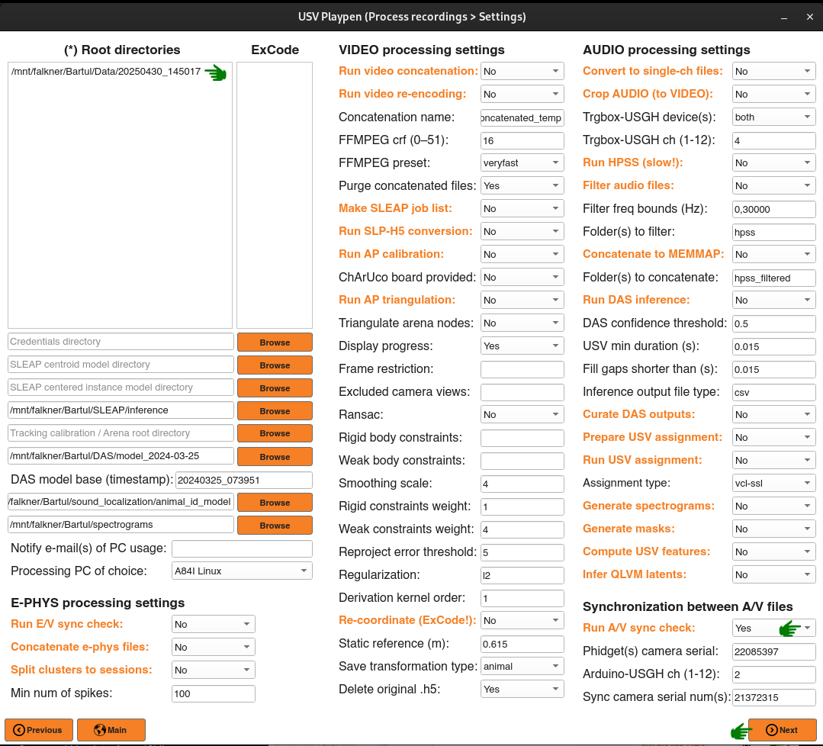Click the Min num of spikes field
The width and height of the screenshot is (823, 746).
(x=213, y=693)
